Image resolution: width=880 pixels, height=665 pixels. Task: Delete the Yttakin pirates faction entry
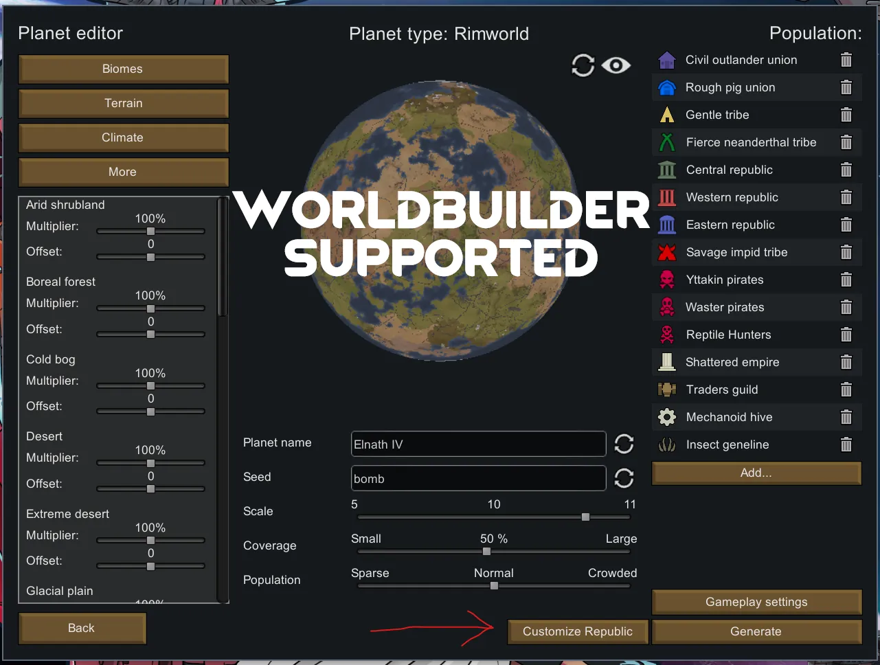[x=846, y=280]
